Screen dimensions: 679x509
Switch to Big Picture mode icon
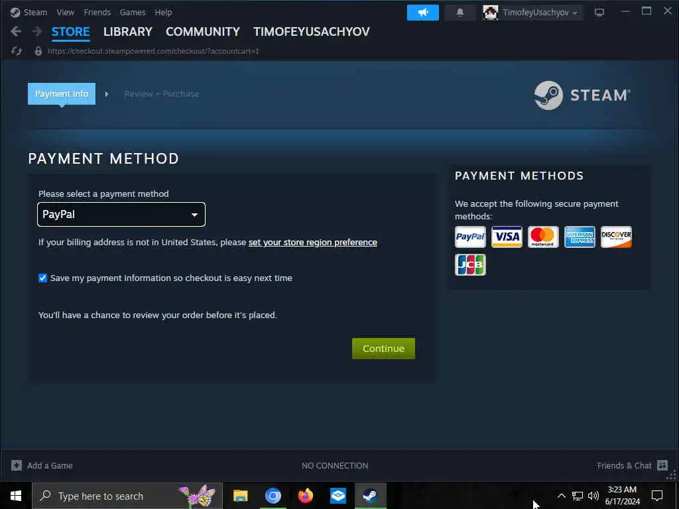coord(599,13)
